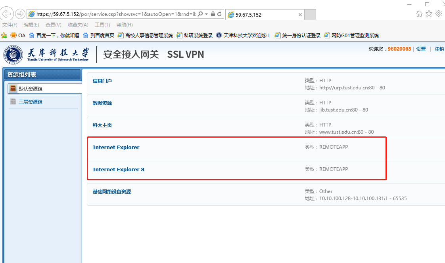Viewport: 445px width, 263px height.
Task: Expand the address bar search dropdown arrow
Action: [x=206, y=14]
